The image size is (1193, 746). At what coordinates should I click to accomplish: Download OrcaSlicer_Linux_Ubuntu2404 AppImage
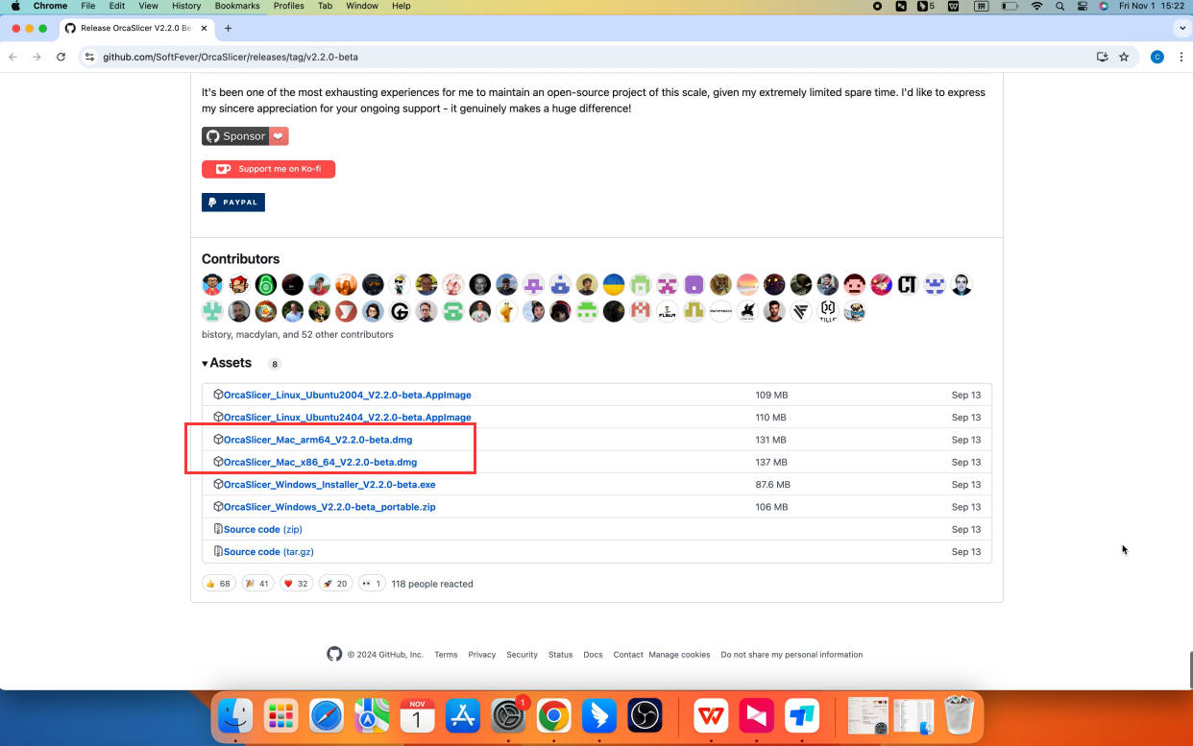point(347,418)
